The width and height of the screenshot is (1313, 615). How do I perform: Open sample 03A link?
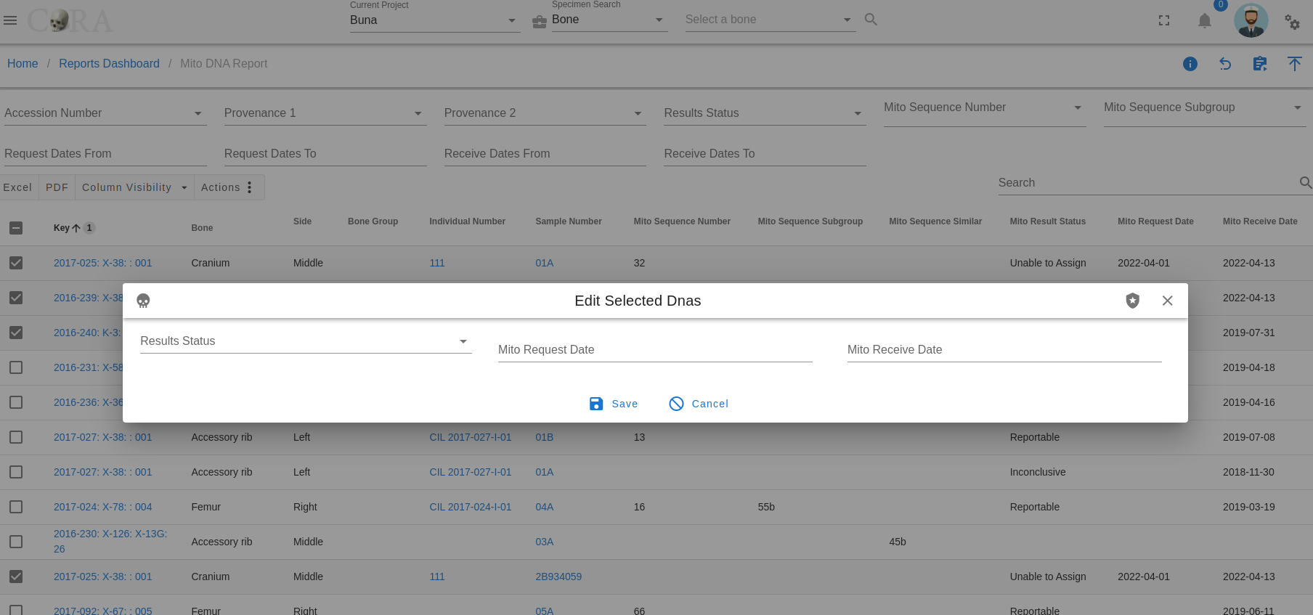[x=545, y=542]
